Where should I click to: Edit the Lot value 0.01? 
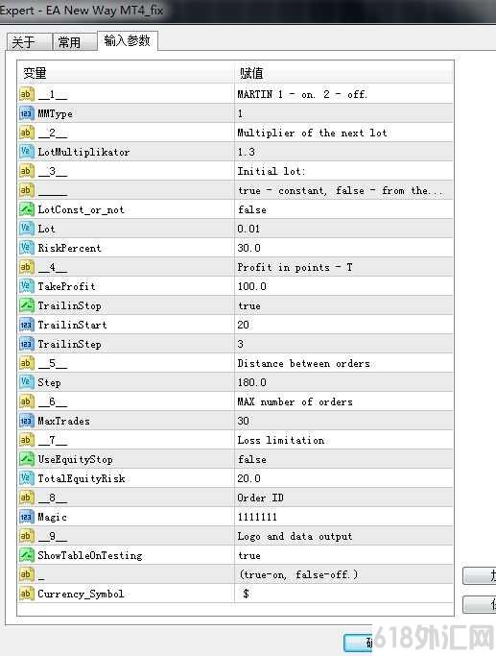(x=343, y=229)
